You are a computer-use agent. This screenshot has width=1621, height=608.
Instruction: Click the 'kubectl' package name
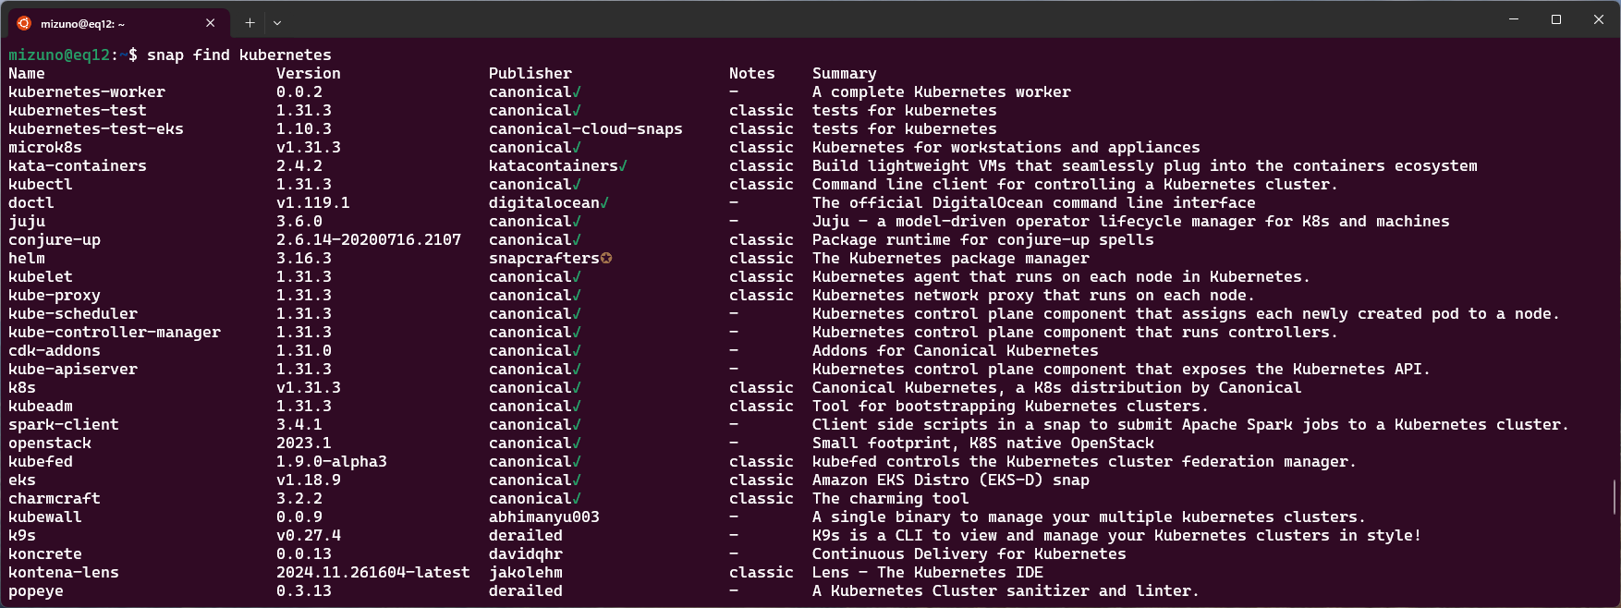click(x=41, y=185)
